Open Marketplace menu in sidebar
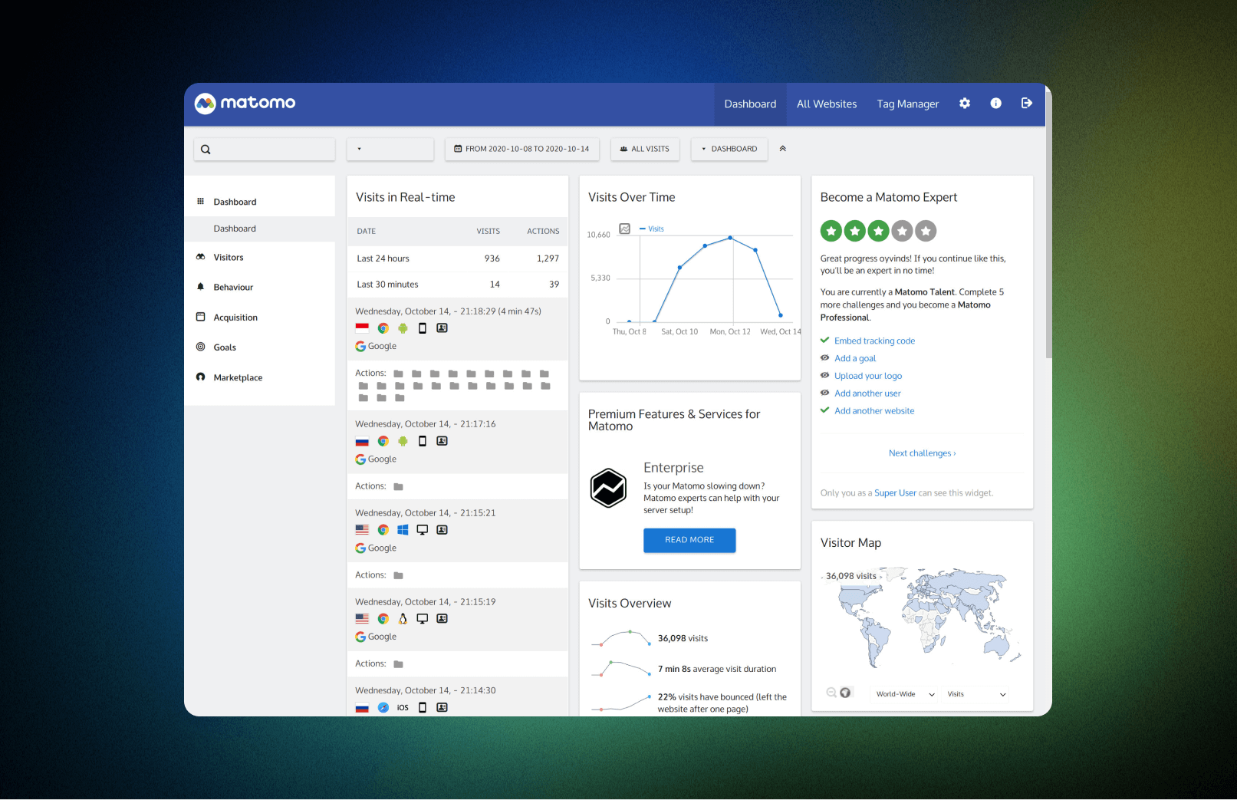The width and height of the screenshot is (1237, 800). pyautogui.click(x=238, y=377)
